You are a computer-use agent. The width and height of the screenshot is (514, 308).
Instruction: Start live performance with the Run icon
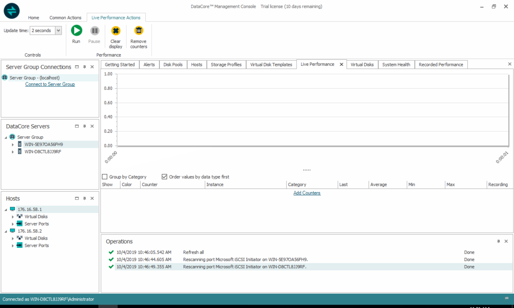pyautogui.click(x=76, y=30)
